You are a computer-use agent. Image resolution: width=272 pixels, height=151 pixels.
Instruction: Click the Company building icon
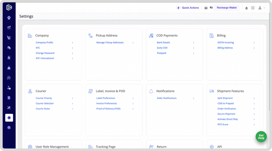[x=30, y=36]
